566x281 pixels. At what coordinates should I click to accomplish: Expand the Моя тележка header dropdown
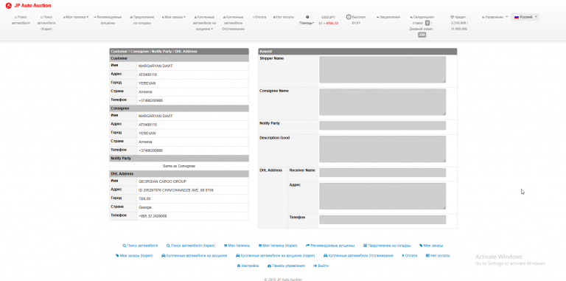point(76,17)
